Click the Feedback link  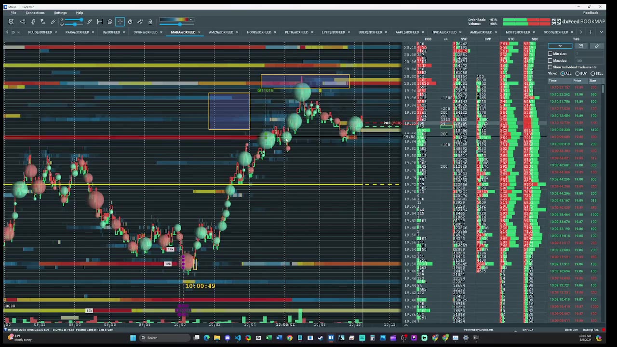pos(590,13)
